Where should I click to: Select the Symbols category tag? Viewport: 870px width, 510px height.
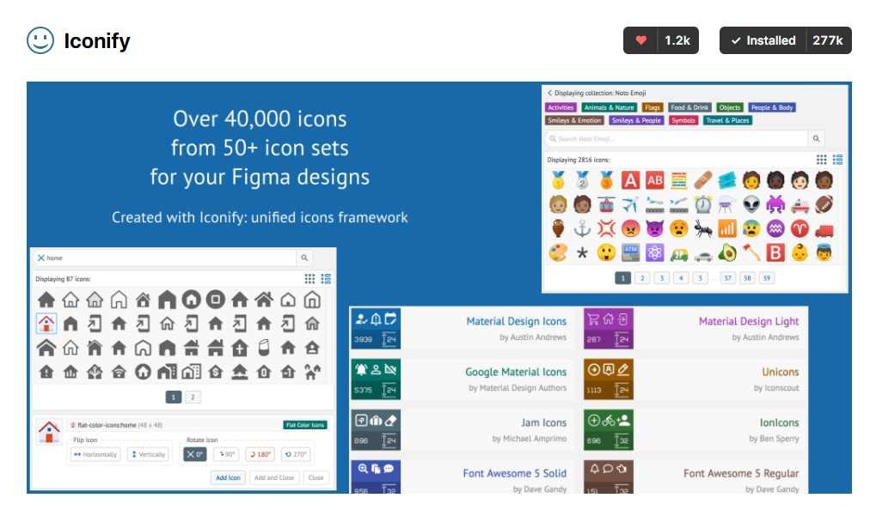[x=683, y=120]
